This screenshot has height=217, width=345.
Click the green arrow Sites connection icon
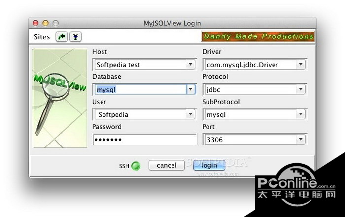coord(62,36)
